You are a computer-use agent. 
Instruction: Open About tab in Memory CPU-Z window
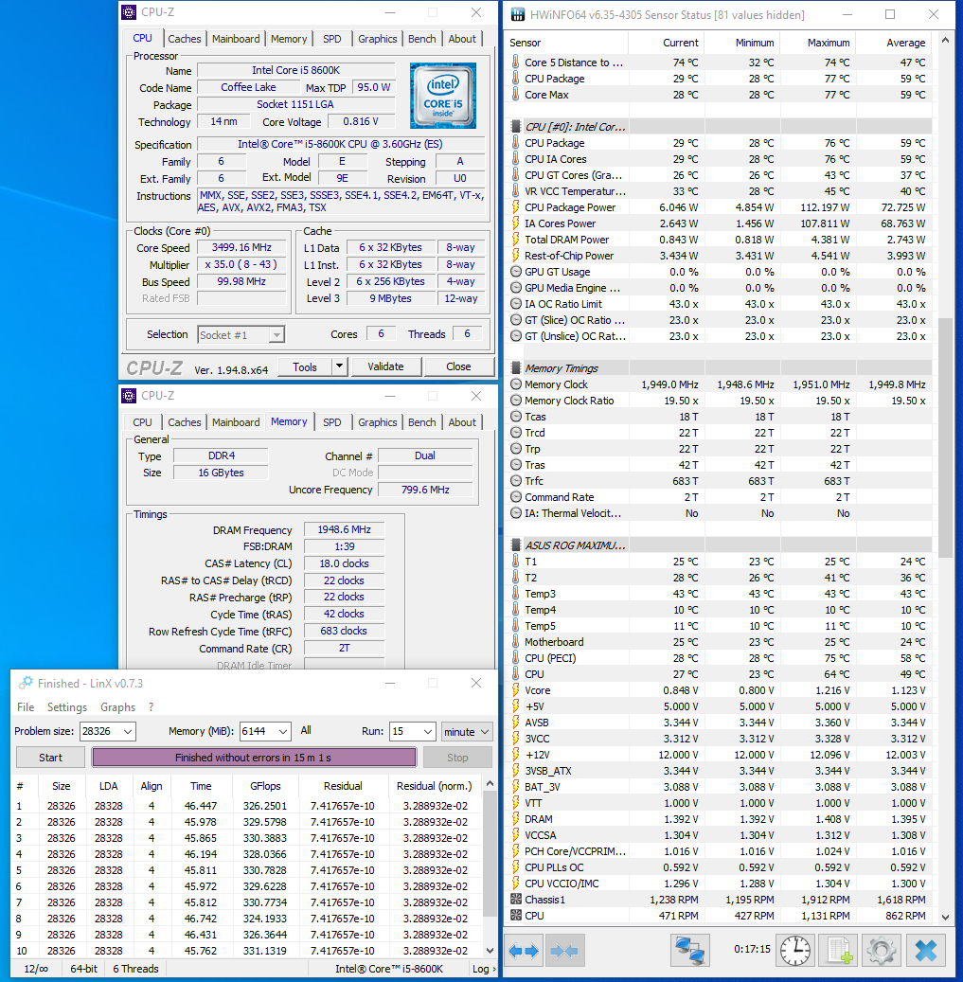click(x=462, y=422)
